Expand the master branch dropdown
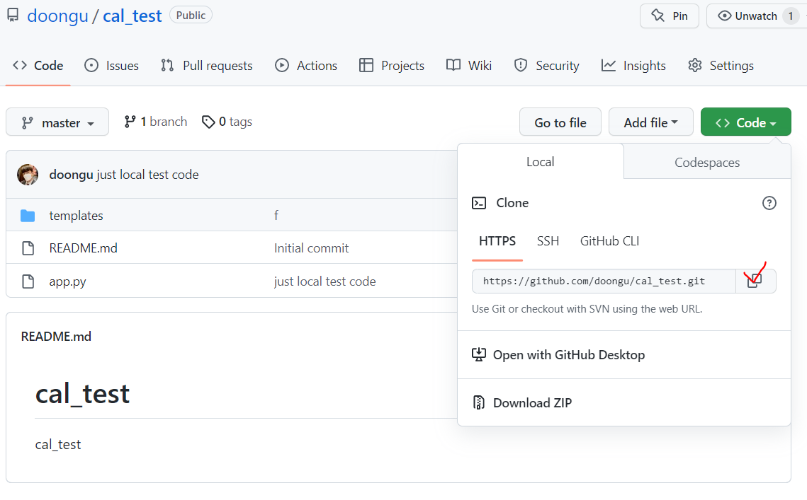The width and height of the screenshot is (807, 500). tap(57, 122)
